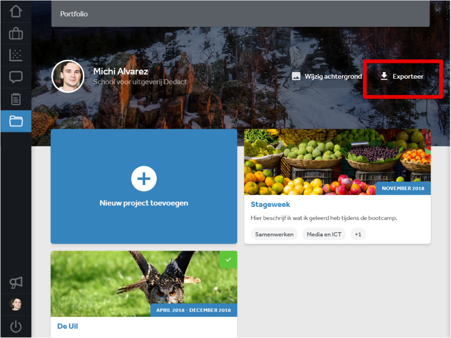Viewport: 451px width, 338px height.
Task: Click Wijzig achtergrond button
Action: click(327, 76)
